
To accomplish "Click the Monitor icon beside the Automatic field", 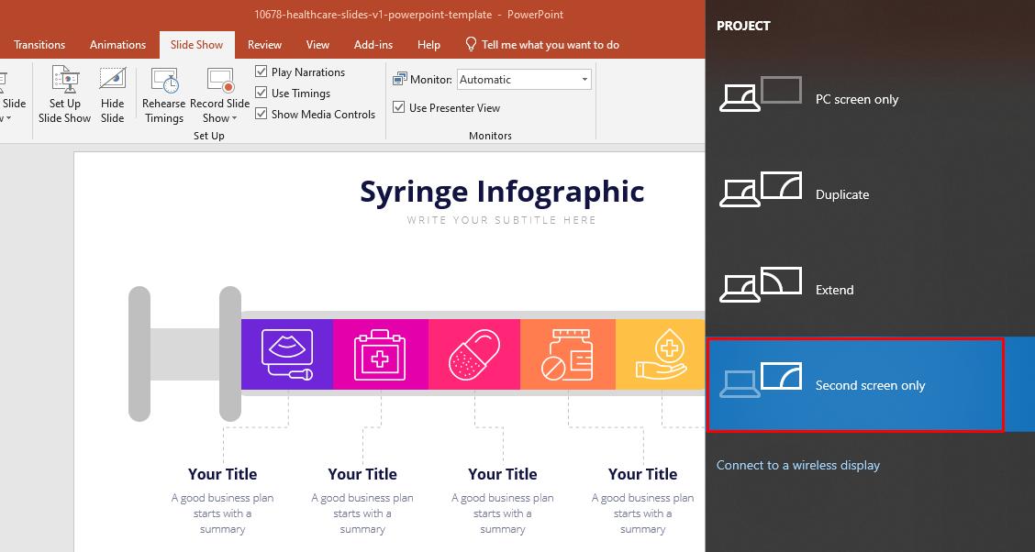I will coord(400,78).
